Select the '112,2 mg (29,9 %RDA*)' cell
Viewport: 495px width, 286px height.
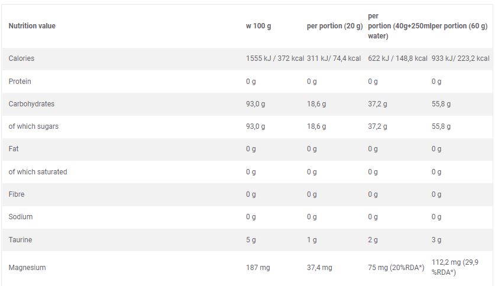tap(455, 267)
